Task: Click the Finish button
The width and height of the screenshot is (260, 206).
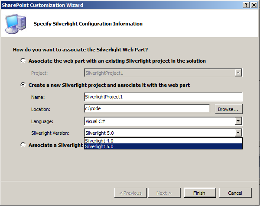Action: pos(200,193)
